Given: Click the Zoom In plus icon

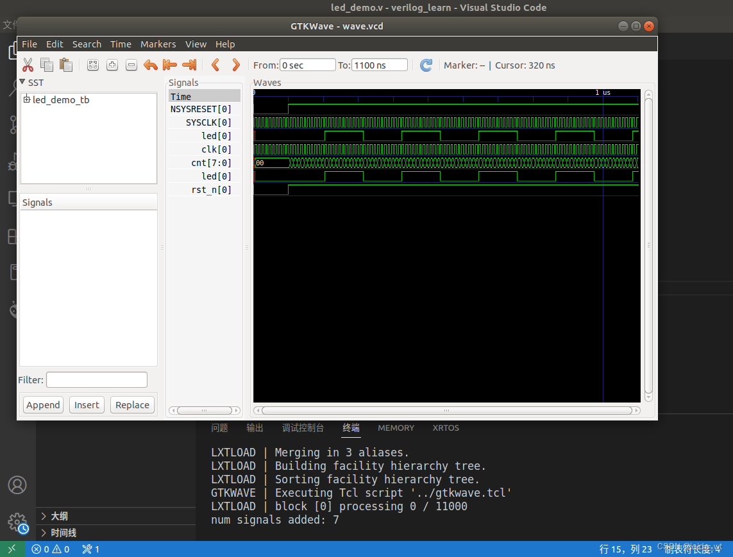Looking at the screenshot, I should click(x=112, y=65).
